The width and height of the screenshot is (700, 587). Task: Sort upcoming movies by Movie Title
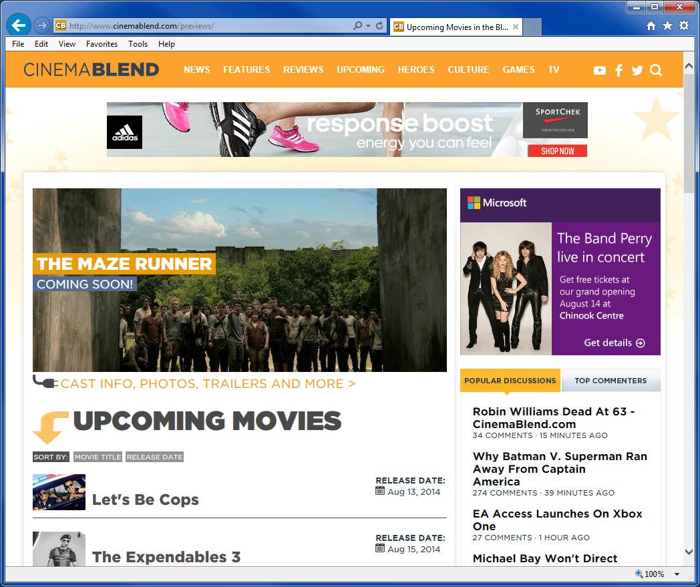98,457
